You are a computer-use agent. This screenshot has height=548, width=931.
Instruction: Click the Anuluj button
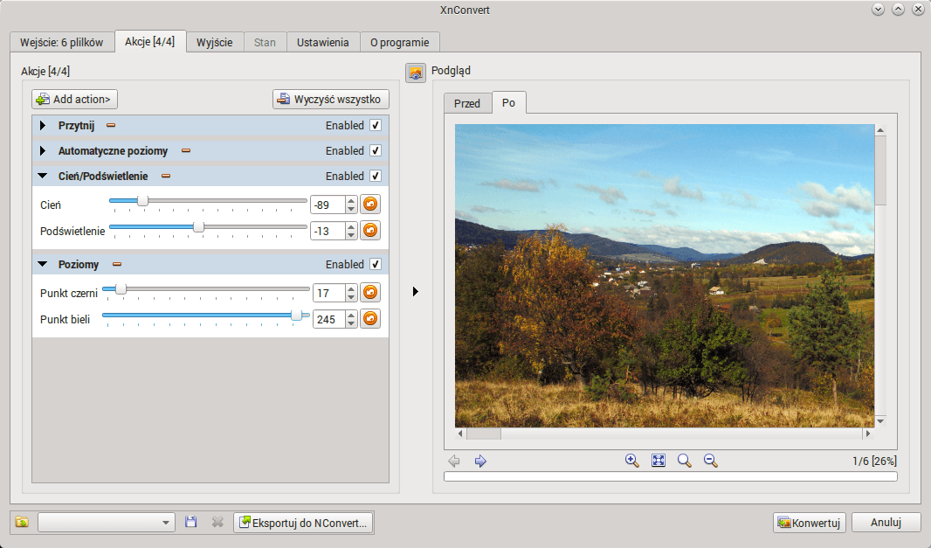click(886, 522)
